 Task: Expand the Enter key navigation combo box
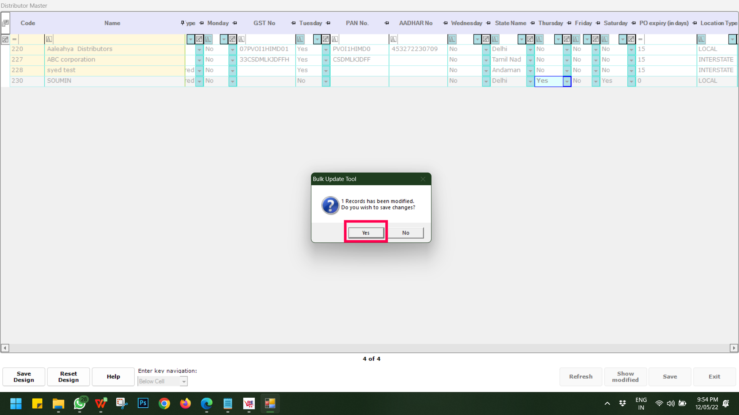pyautogui.click(x=184, y=381)
